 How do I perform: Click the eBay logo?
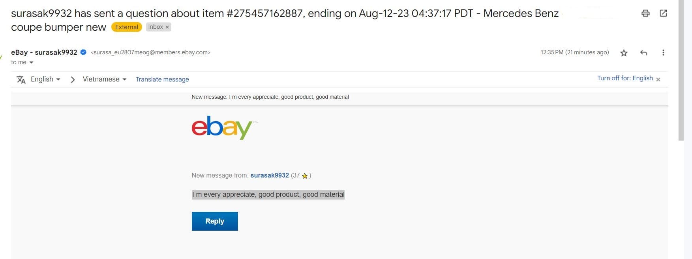222,127
